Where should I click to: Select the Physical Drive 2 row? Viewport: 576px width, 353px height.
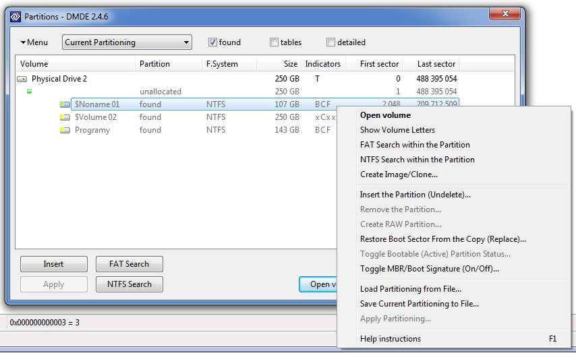click(x=237, y=79)
